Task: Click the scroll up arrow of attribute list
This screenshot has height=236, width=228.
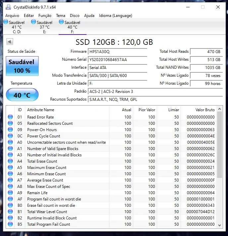Action: (x=219, y=109)
